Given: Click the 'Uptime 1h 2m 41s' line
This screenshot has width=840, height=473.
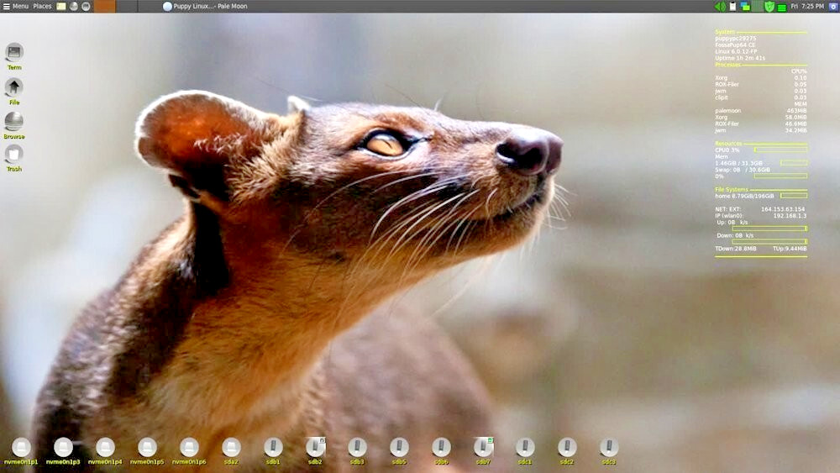Looking at the screenshot, I should click(x=740, y=58).
